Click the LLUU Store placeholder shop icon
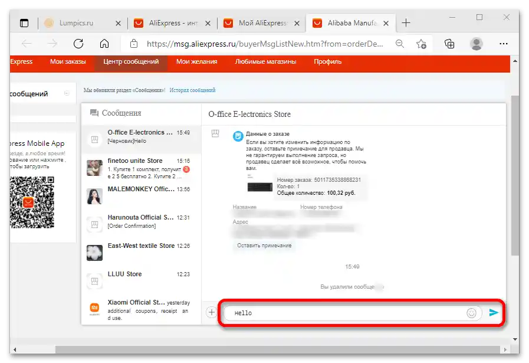 pos(94,281)
